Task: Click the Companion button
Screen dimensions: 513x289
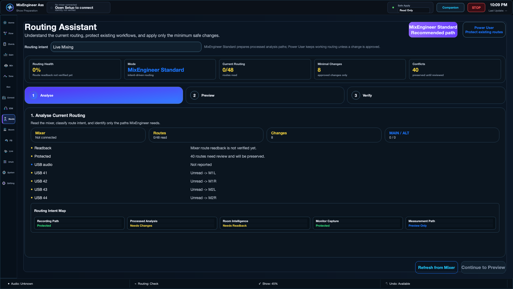Action: tap(450, 7)
